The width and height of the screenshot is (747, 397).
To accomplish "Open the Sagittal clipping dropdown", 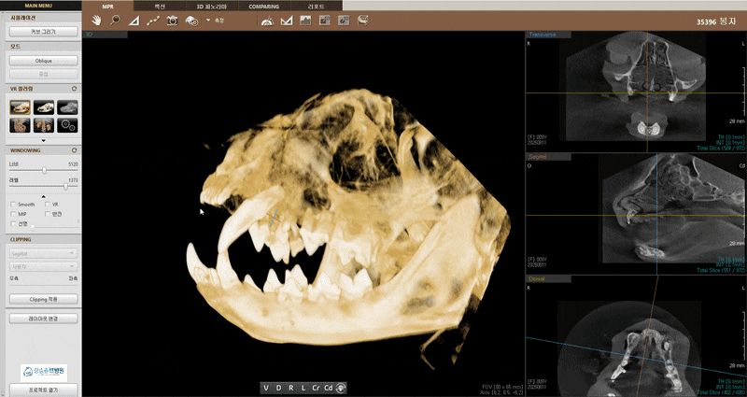I will 43,253.
